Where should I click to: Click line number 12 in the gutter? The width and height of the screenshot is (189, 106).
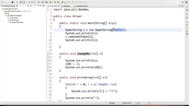50,47
